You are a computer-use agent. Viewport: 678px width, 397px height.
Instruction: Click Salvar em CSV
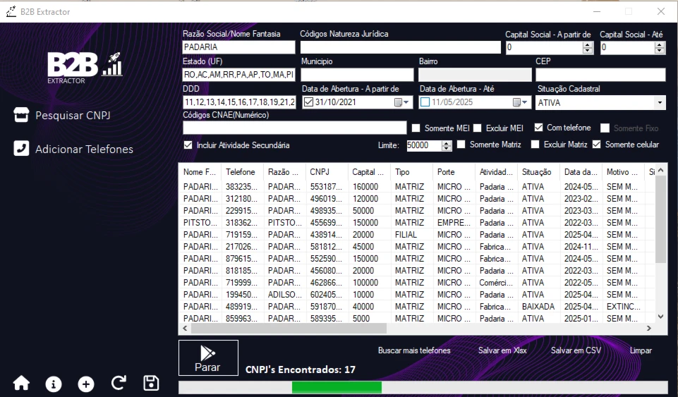pyautogui.click(x=576, y=350)
